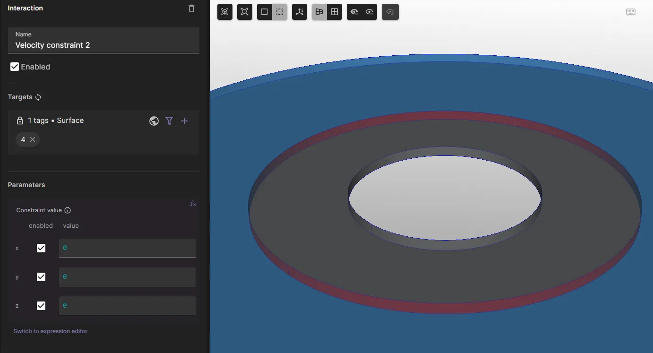
Task: Switch to orthographic grid view
Action: pyautogui.click(x=335, y=12)
